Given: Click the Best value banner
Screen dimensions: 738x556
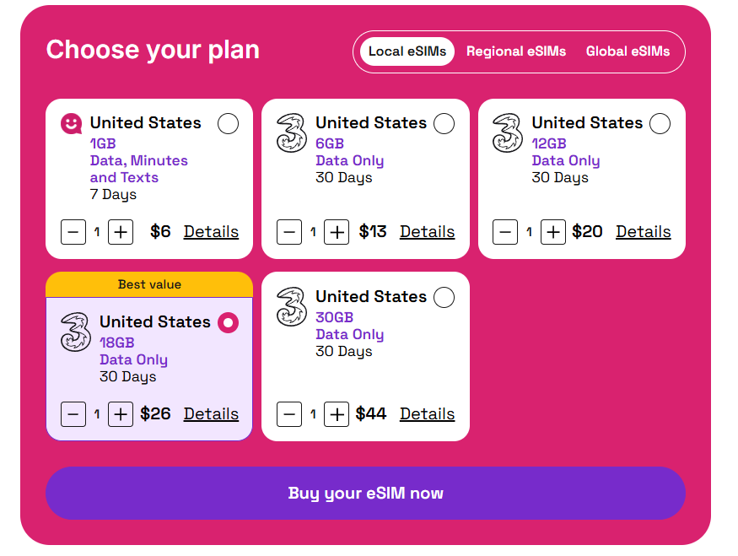Looking at the screenshot, I should (149, 284).
